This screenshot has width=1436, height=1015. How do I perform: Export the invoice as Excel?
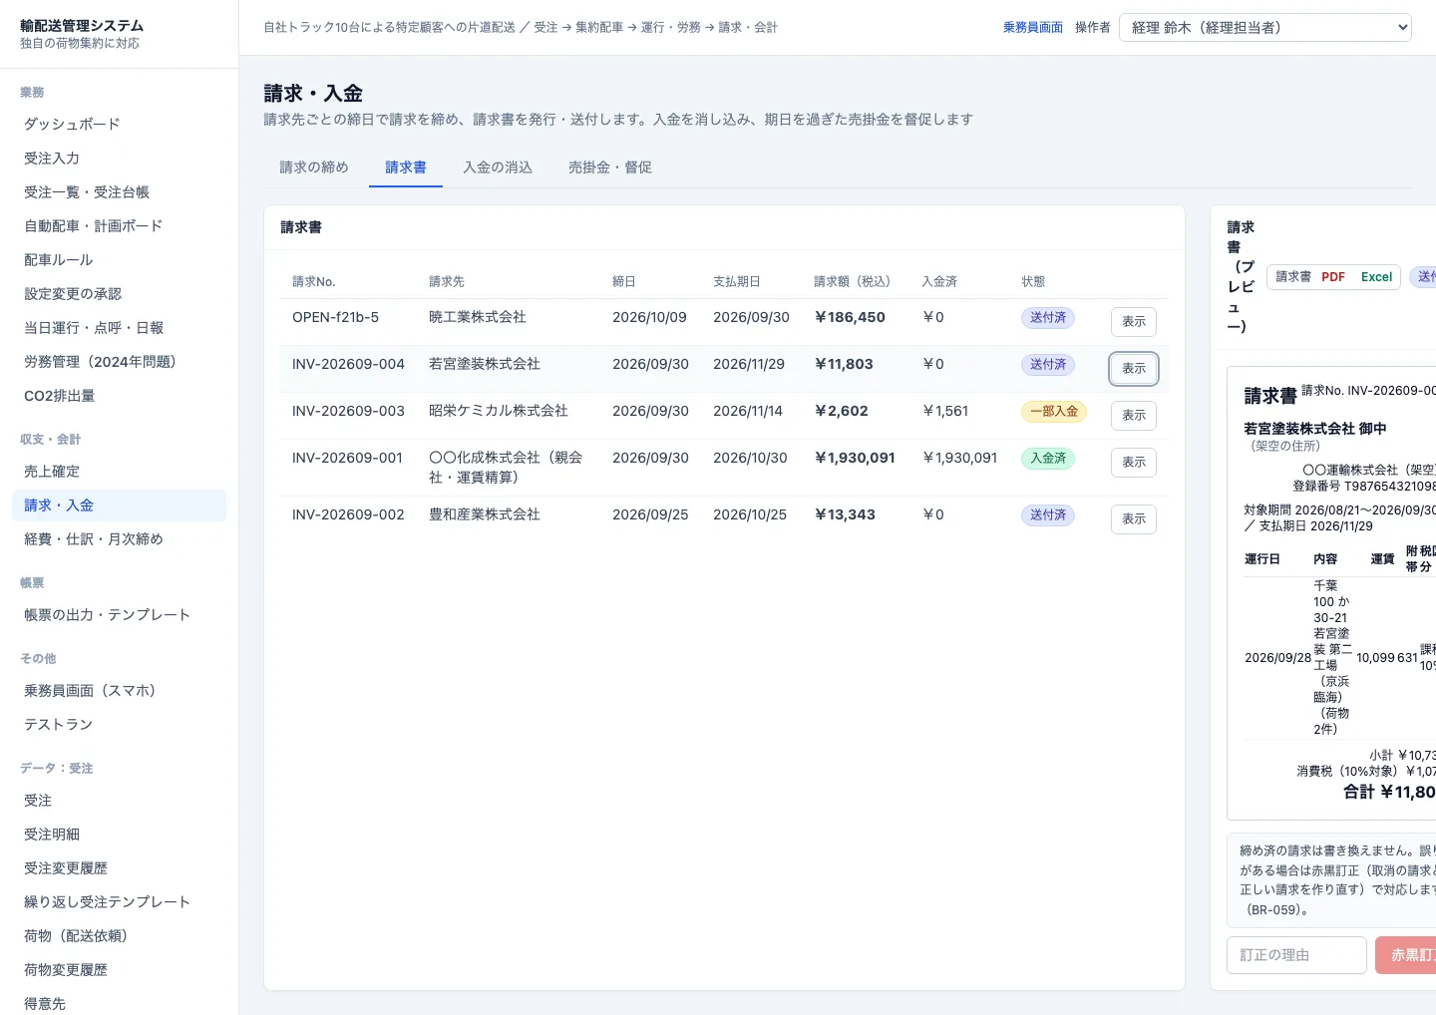pos(1376,277)
